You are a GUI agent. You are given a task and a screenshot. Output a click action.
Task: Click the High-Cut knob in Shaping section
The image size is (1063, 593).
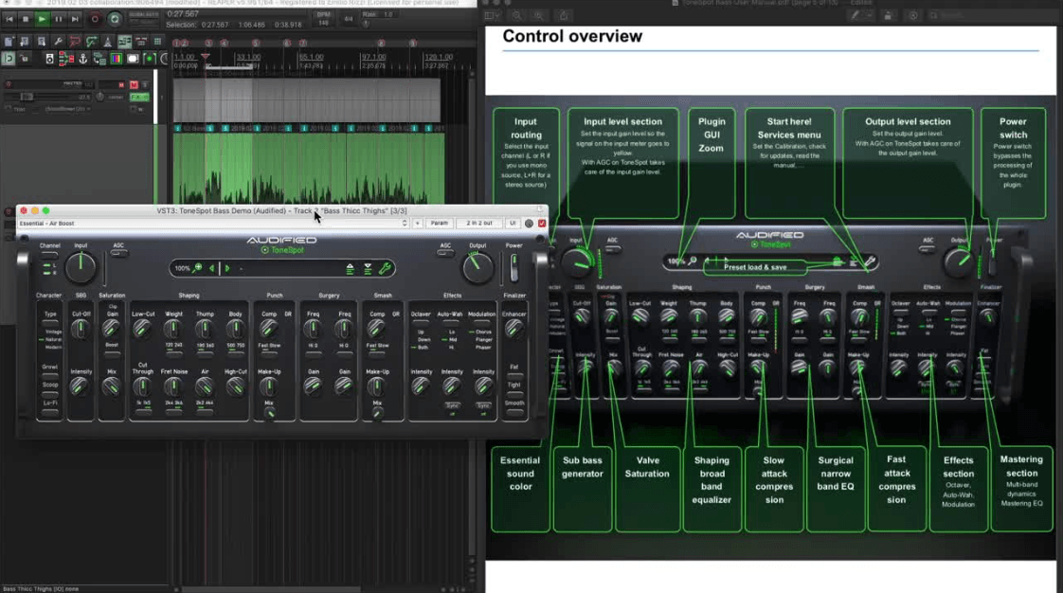(235, 387)
